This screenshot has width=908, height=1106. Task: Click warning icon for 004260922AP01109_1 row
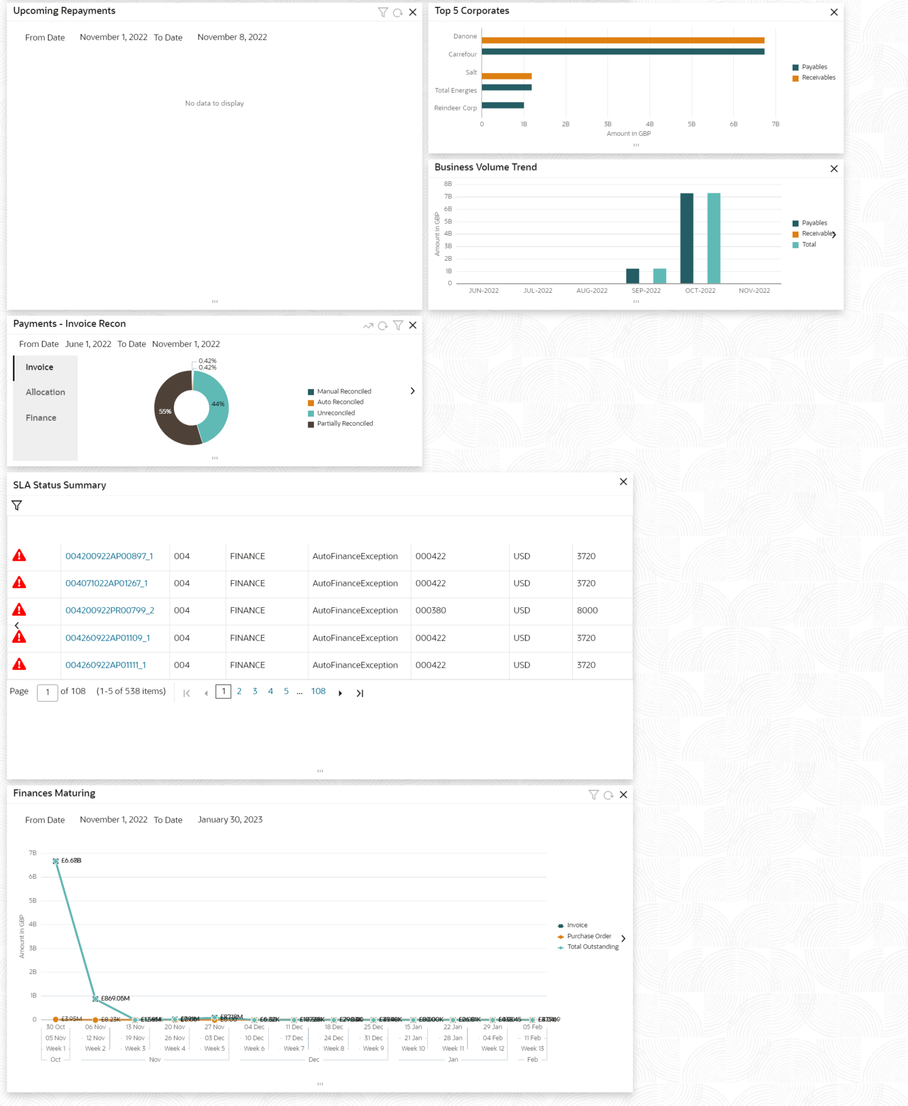[x=20, y=637]
